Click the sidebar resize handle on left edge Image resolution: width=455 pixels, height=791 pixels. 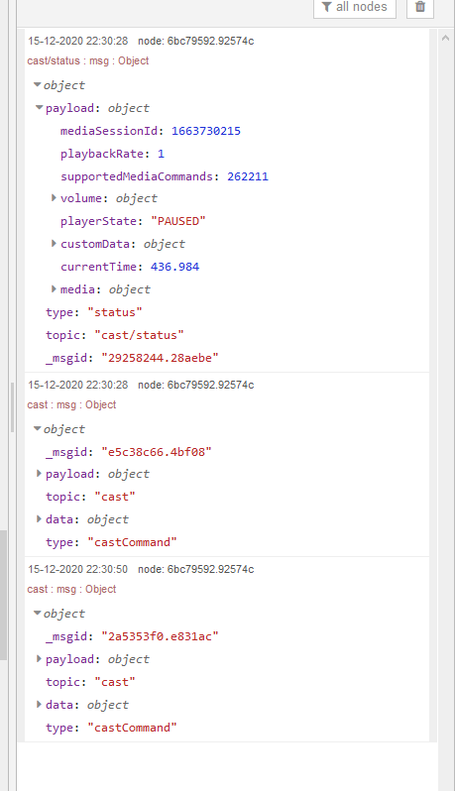(x=12, y=407)
